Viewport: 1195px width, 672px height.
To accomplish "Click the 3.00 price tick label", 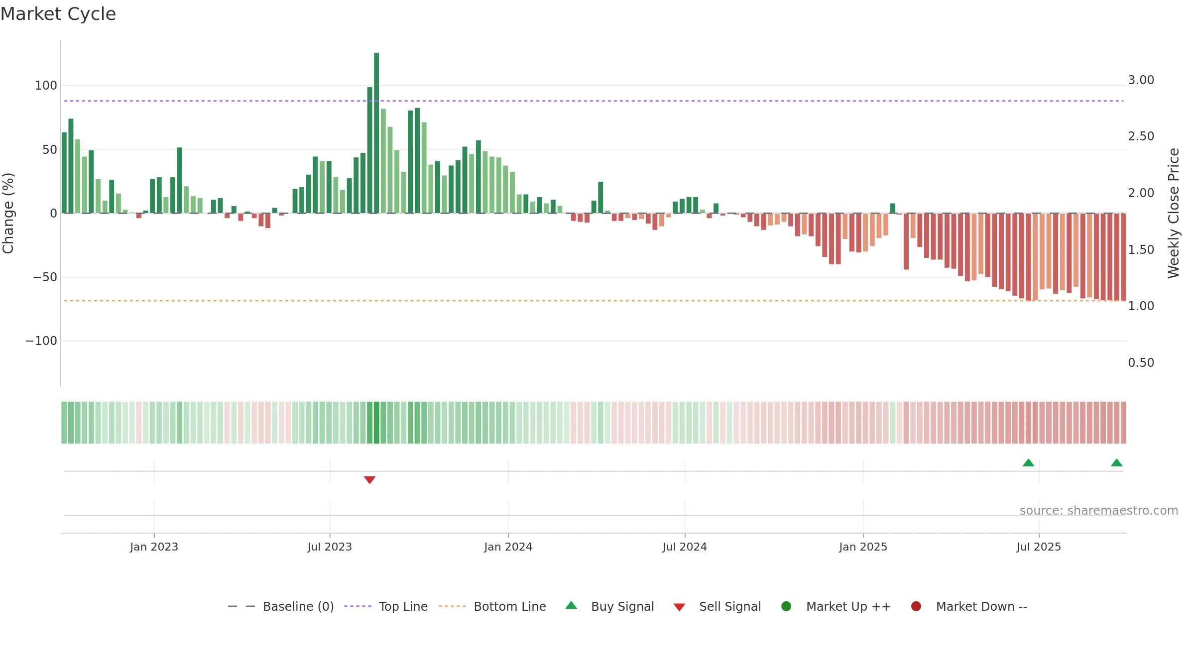I will pos(1141,80).
